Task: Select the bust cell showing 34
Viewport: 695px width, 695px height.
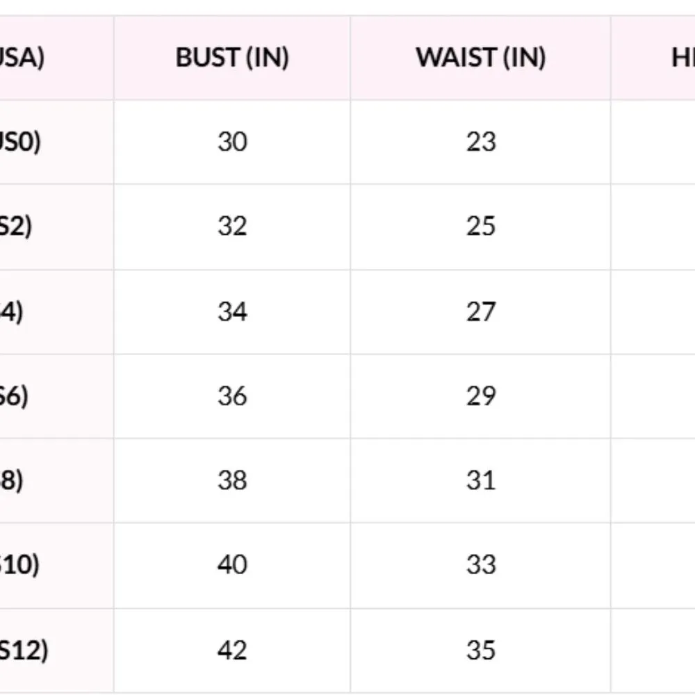Action: click(x=232, y=312)
